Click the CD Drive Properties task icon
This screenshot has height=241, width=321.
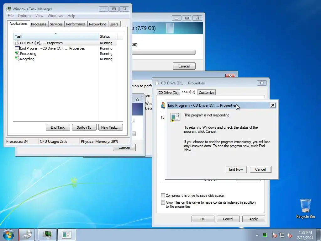[x=17, y=43]
